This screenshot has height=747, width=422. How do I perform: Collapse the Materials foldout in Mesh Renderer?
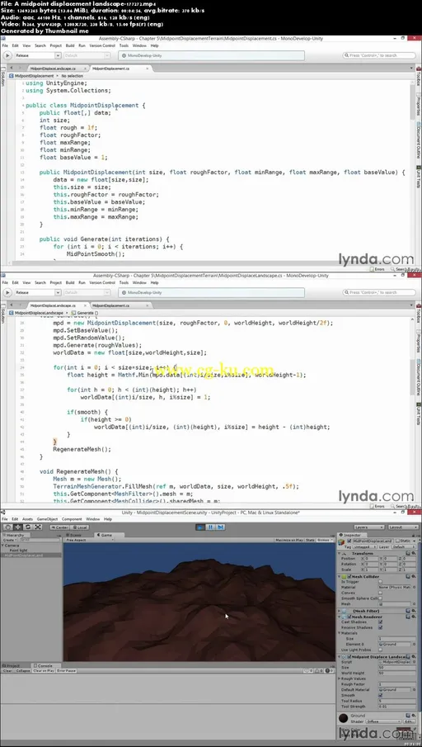point(340,632)
